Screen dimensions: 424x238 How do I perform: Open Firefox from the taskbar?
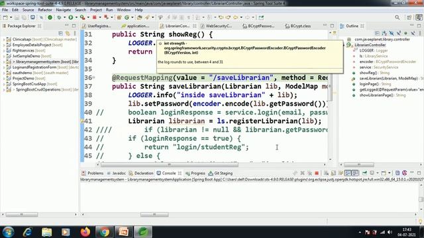pos(85,232)
